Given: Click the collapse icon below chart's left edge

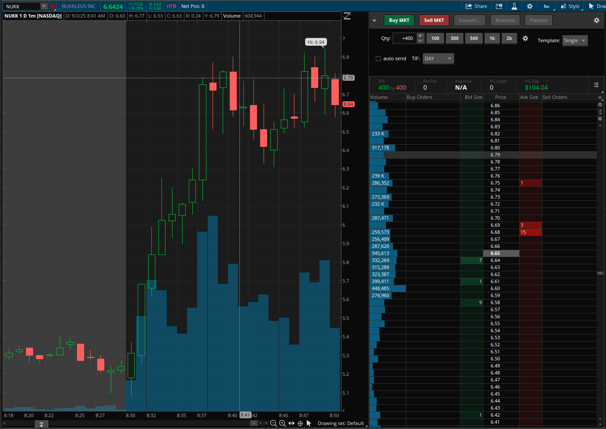Looking at the screenshot, I should tap(41, 424).
